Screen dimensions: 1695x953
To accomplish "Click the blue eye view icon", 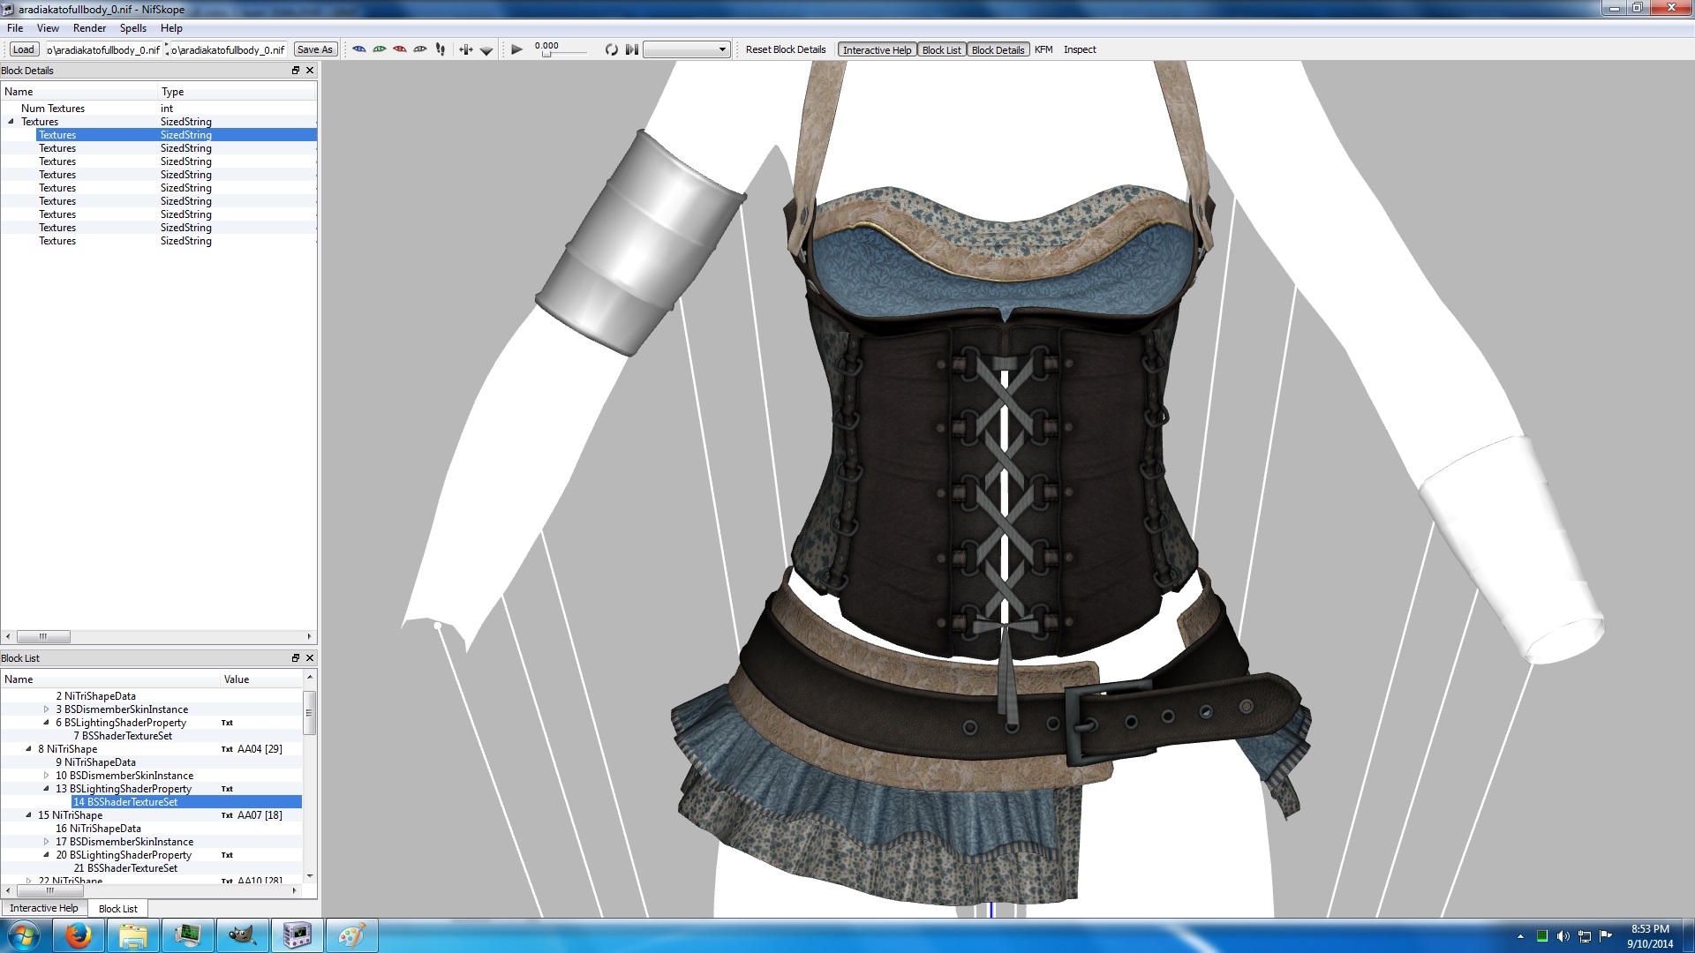I will [359, 49].
